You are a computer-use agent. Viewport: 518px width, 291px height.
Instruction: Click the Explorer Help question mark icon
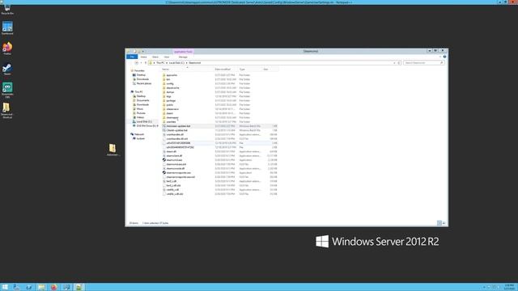[444, 57]
